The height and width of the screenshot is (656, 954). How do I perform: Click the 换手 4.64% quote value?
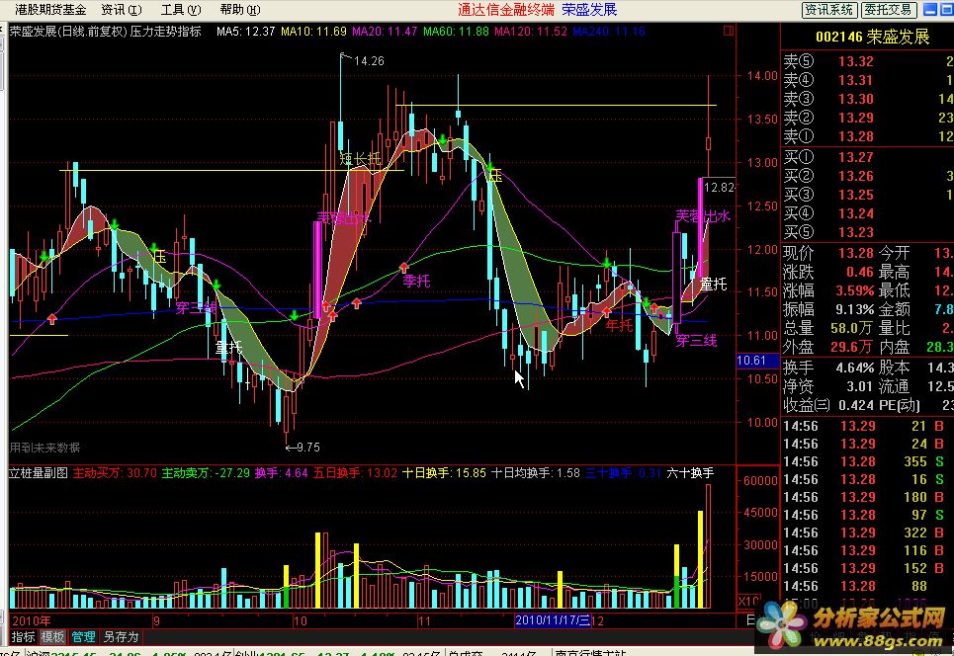pyautogui.click(x=855, y=368)
